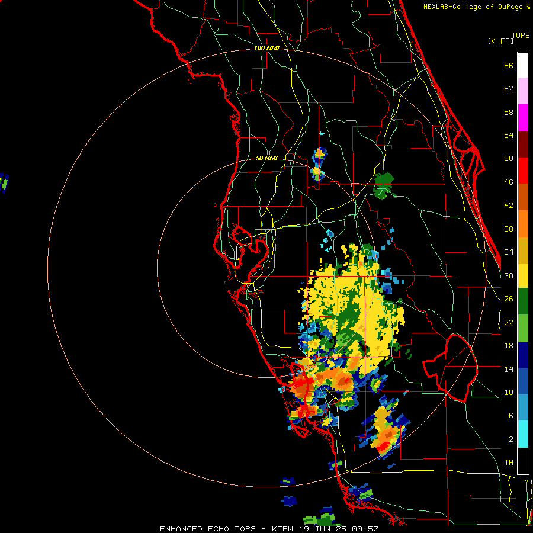
Task: Pick the light blue legend swatch
Action: pos(523,407)
